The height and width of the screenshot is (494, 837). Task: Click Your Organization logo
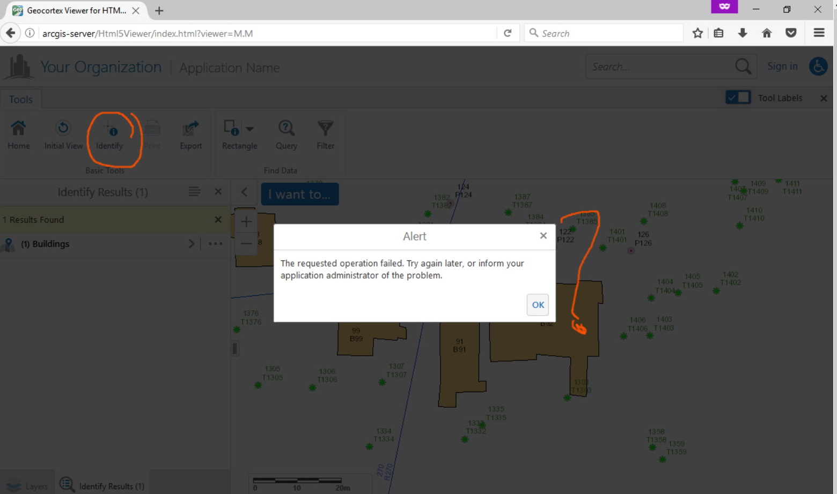[20, 67]
